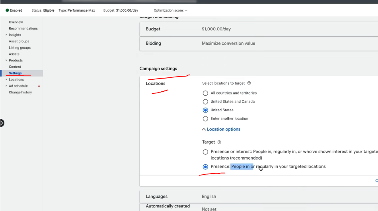
Task: Expand the Products arrow in the sidebar
Action: (x=6, y=61)
